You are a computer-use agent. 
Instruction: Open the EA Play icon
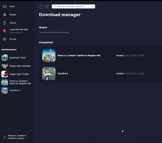5,39
